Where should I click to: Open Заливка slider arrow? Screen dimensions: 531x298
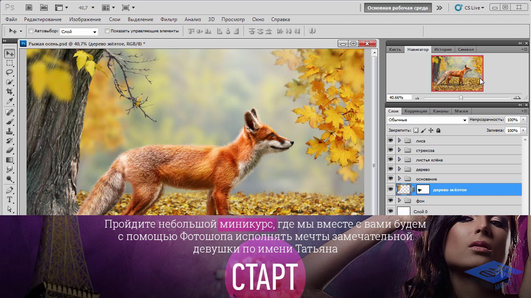(523, 130)
